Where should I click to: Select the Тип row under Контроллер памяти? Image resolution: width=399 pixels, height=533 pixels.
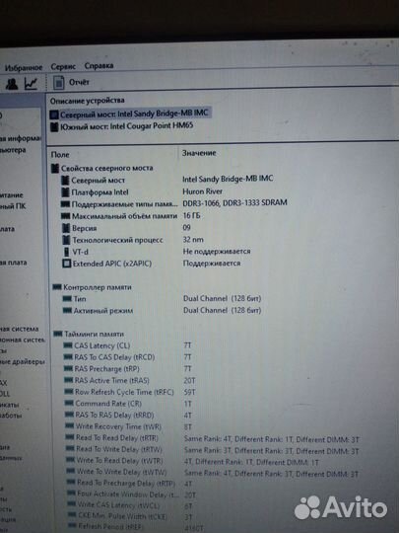[80, 299]
